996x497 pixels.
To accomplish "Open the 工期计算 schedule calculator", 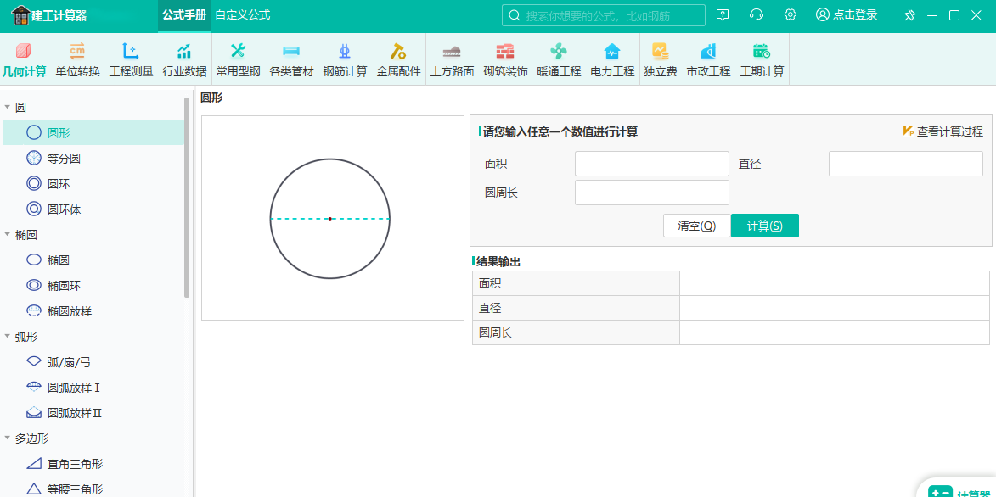I will pos(762,60).
